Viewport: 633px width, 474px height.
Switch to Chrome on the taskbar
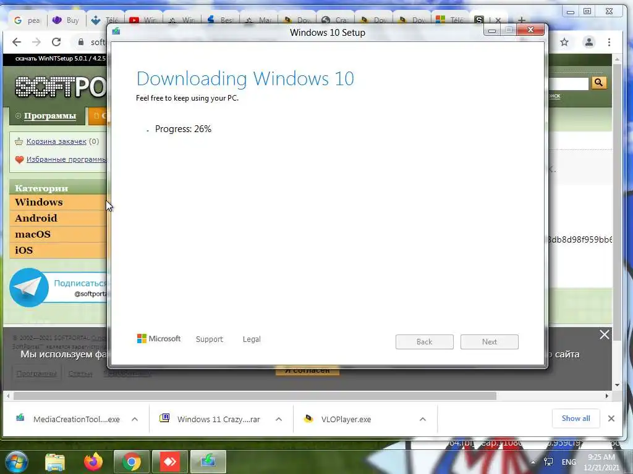(x=132, y=462)
